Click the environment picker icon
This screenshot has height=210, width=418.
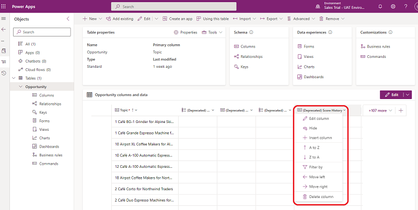(318, 7)
